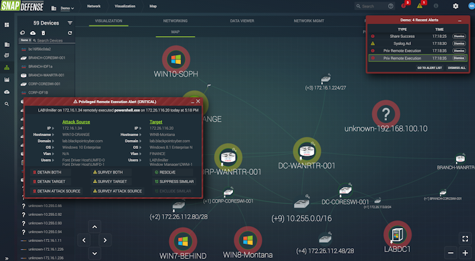Select the Map sub-tab
This screenshot has width=475, height=261.
[175, 32]
